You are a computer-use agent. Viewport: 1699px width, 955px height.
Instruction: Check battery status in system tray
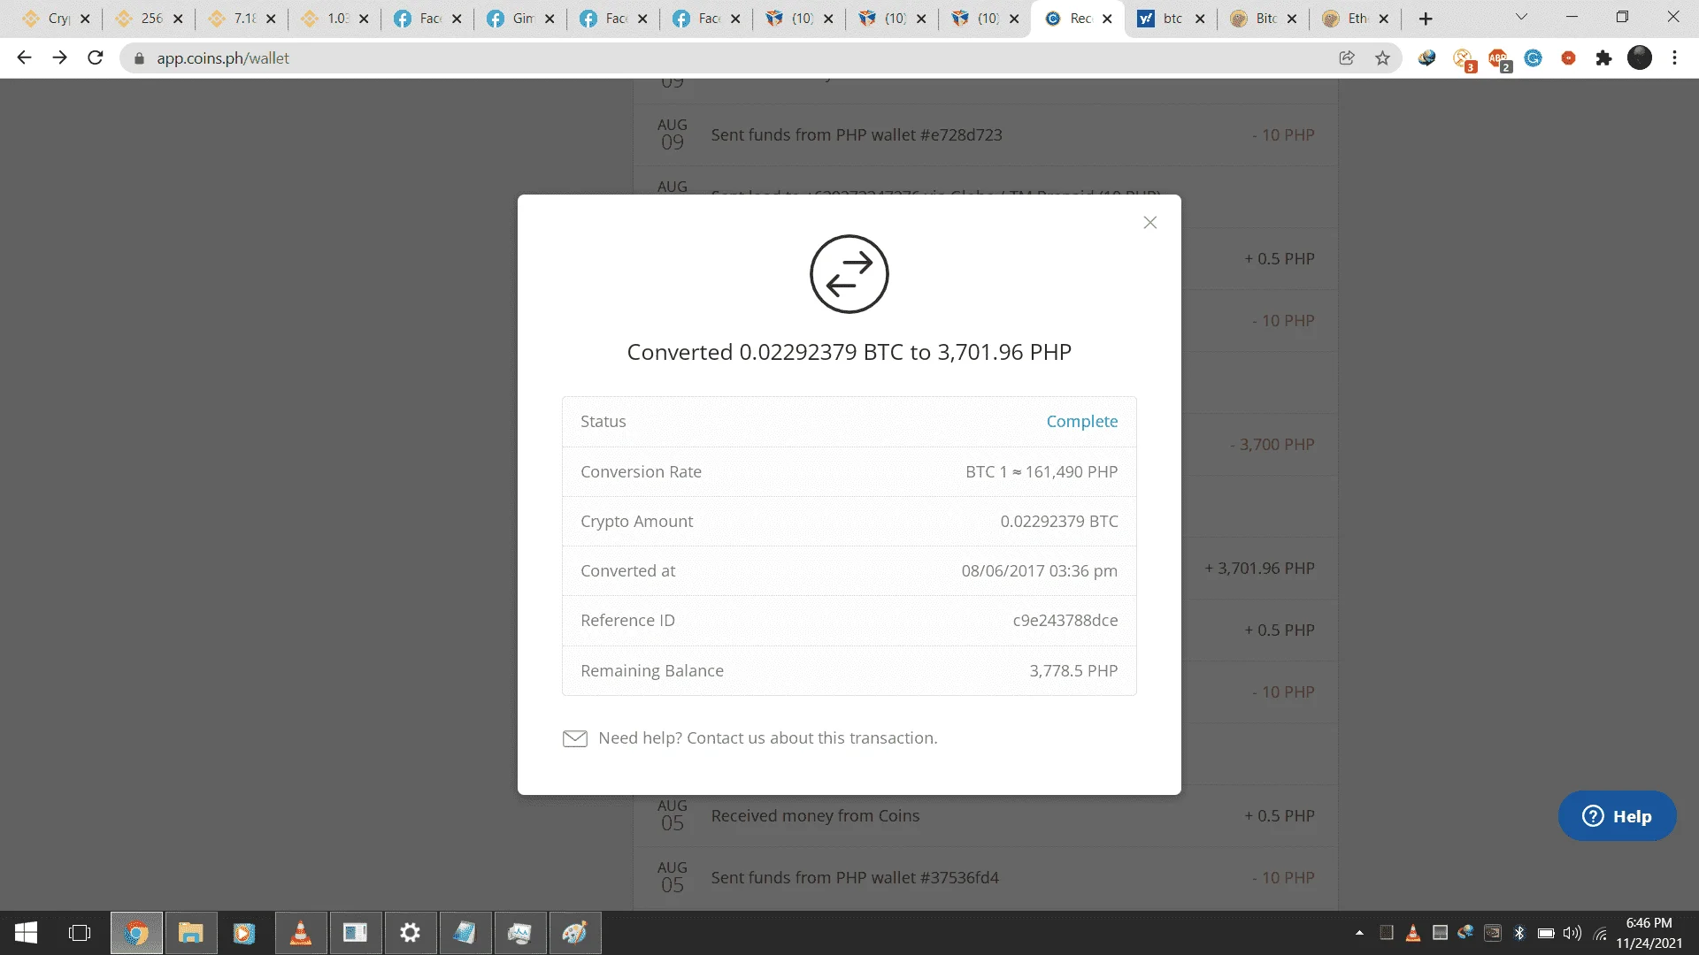click(x=1546, y=933)
